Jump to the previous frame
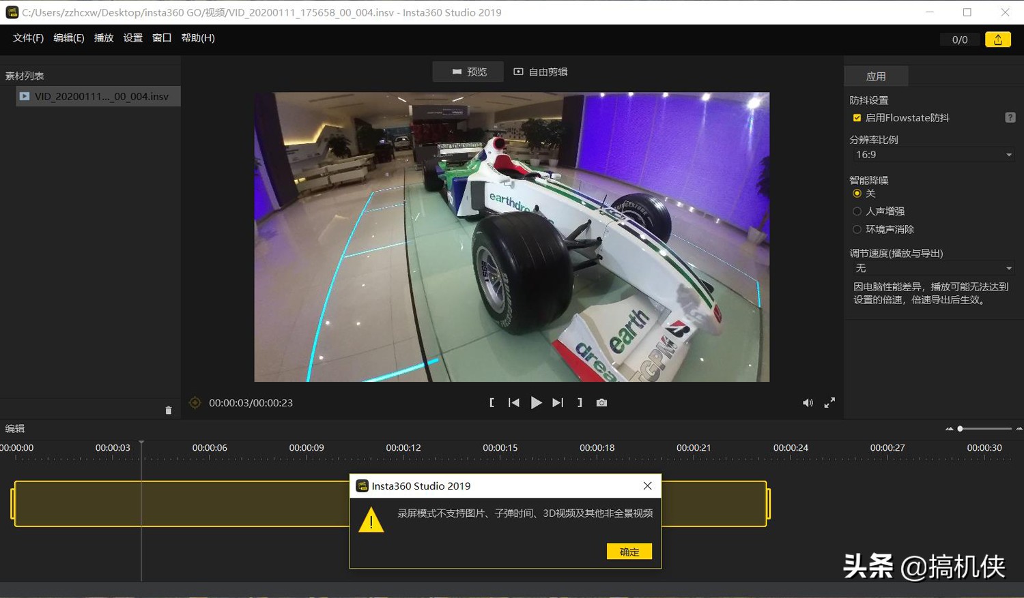Screen dimensions: 1024x598 click(513, 403)
